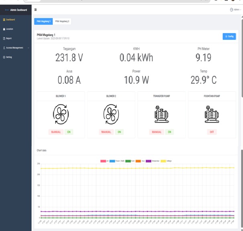Toggle Blower 2 MANUAL mode badge
The image size is (243, 231).
[x=106, y=132]
